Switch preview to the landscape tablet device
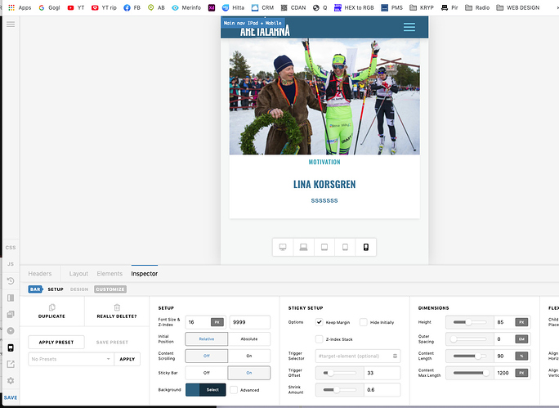The height and width of the screenshot is (408, 559). (324, 247)
